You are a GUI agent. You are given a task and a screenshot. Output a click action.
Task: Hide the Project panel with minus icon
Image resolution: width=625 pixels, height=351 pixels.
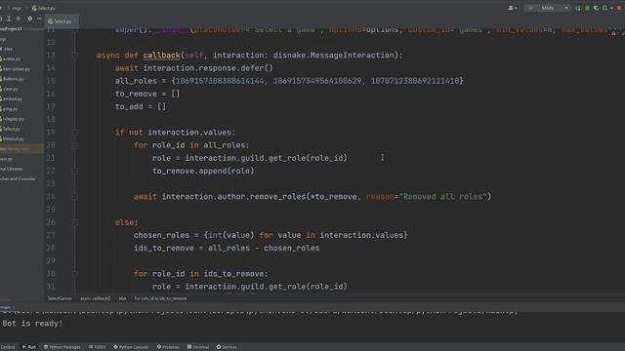[x=39, y=19]
